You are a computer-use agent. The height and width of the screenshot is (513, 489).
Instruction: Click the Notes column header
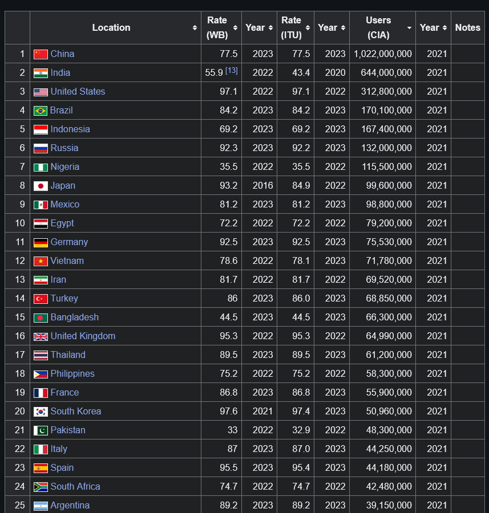(468, 28)
